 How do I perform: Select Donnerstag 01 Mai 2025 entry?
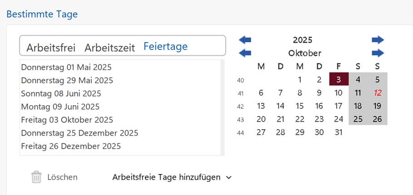[x=66, y=68]
